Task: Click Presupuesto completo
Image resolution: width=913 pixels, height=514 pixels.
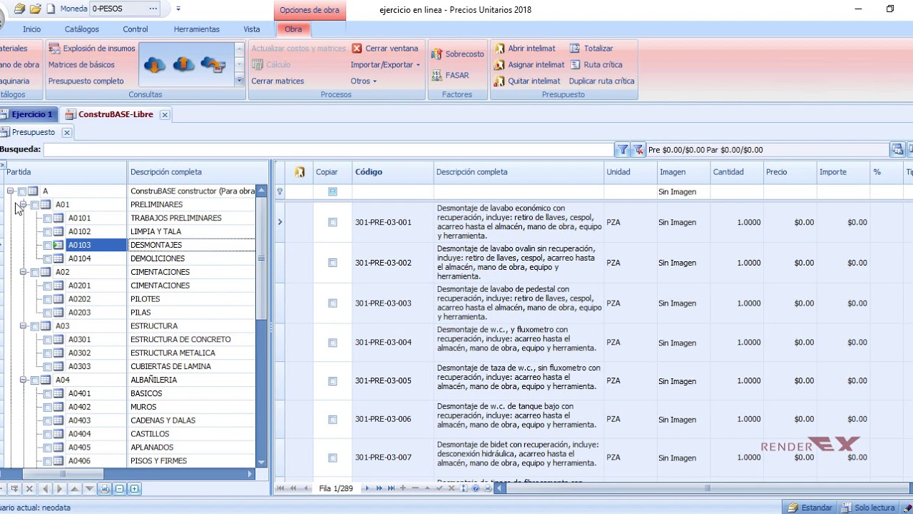Action: [x=86, y=81]
